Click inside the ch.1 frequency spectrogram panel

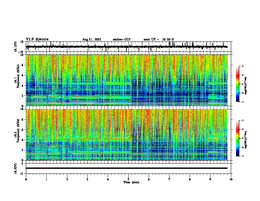tap(127, 80)
